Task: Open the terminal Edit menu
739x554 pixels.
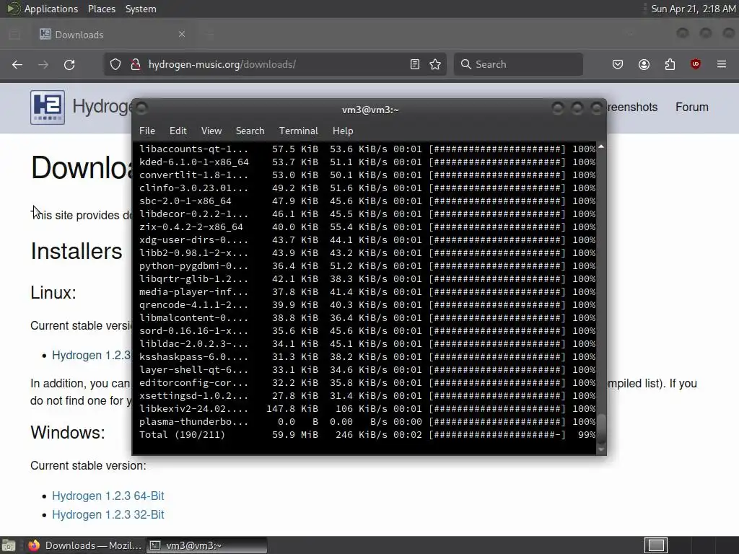Action: (178, 131)
